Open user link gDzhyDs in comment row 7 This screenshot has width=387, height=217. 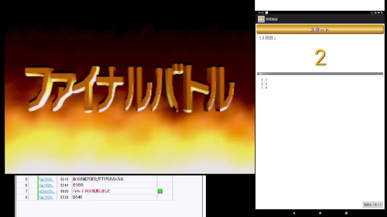click(47, 191)
